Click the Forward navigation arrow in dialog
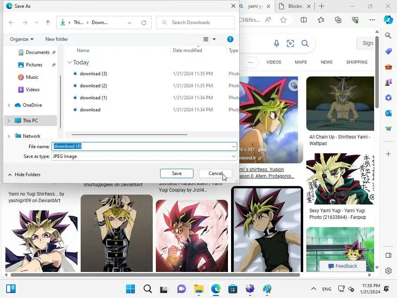Screen dimensions: 397x298 pyautogui.click(x=25, y=23)
